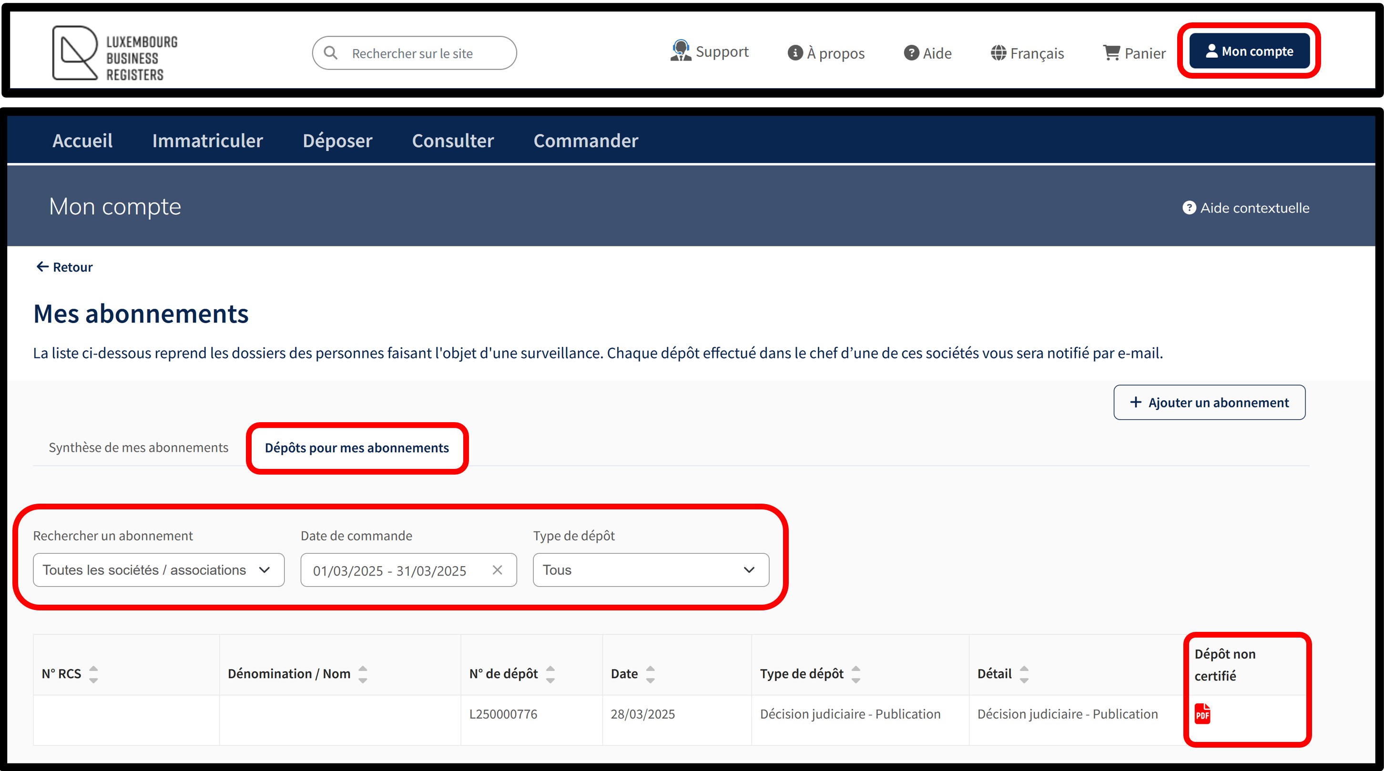Click the Support headset icon

[680, 51]
